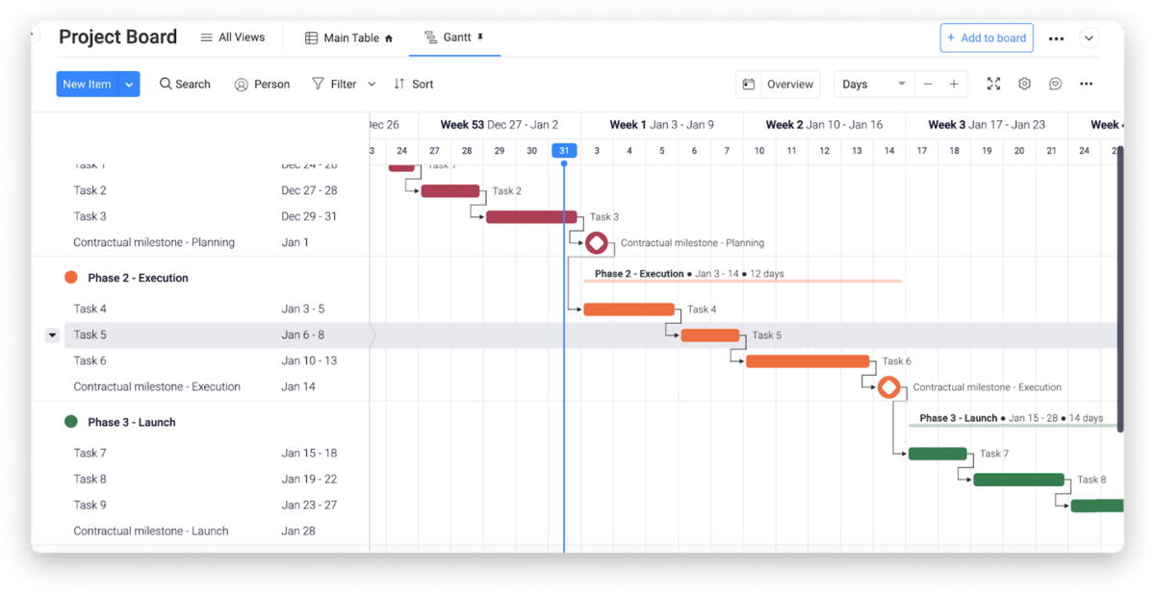
Task: Open board options menu beside Add to board
Action: coord(1056,38)
